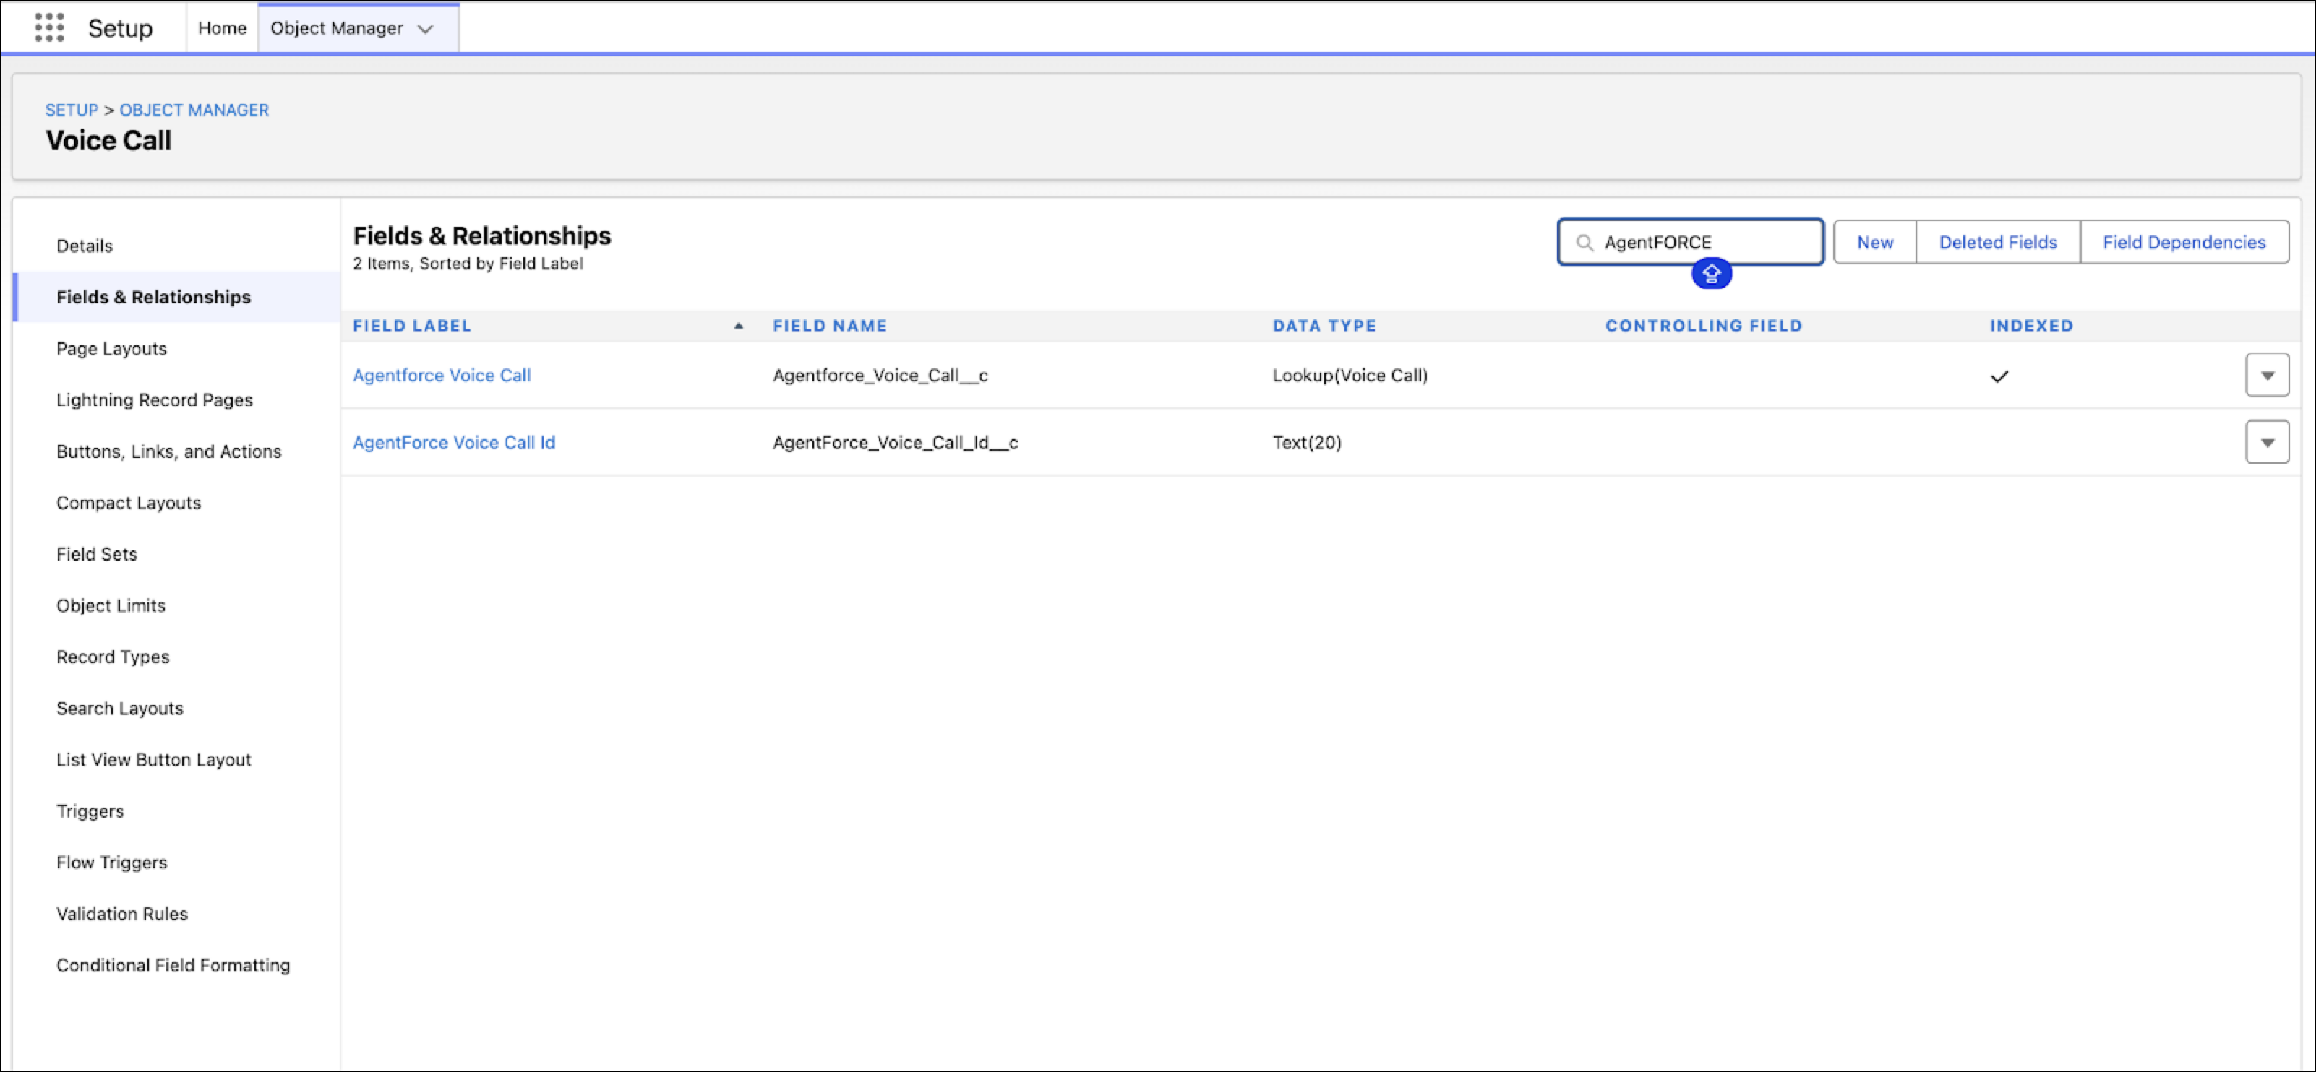Open Lightning Record Pages section

pyautogui.click(x=155, y=400)
